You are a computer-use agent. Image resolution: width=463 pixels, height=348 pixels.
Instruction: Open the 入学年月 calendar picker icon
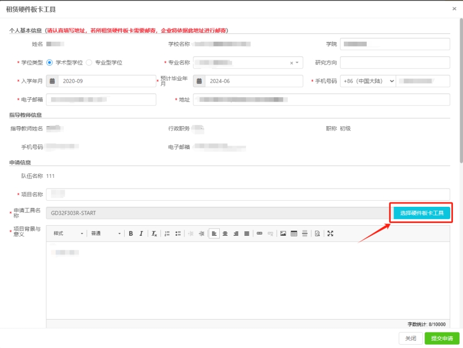click(52, 81)
